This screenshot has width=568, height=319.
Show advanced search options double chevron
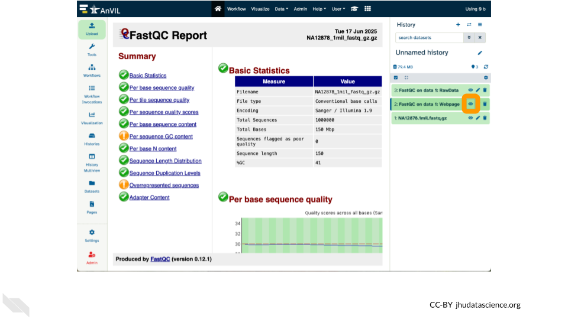469,38
